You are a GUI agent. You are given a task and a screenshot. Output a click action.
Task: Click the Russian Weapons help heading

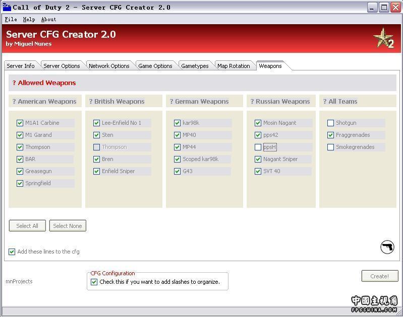[x=280, y=101]
